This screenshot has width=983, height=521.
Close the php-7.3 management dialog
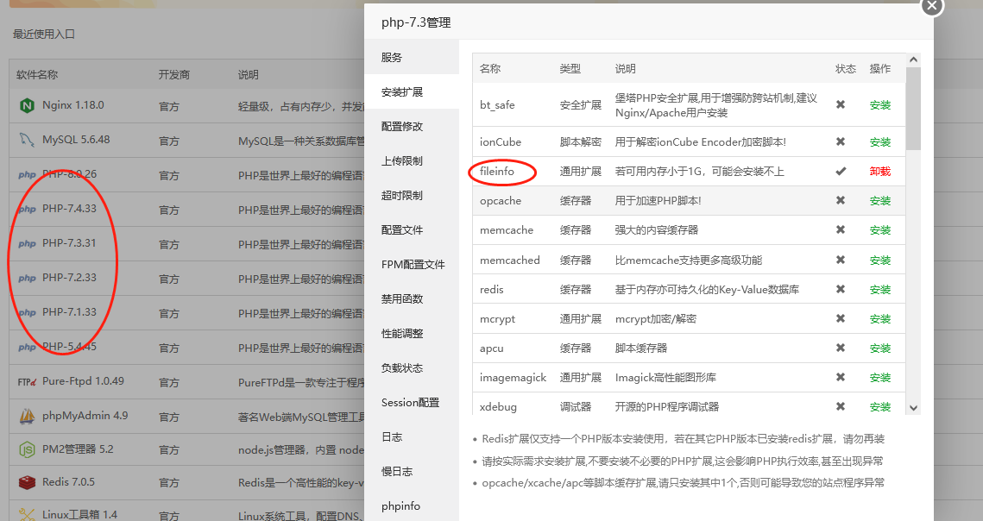click(x=932, y=6)
